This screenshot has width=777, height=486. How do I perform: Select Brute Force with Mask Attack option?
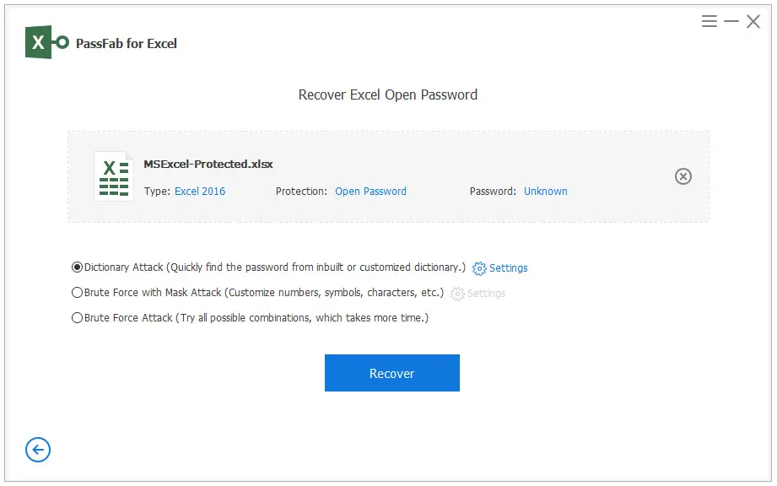(77, 292)
